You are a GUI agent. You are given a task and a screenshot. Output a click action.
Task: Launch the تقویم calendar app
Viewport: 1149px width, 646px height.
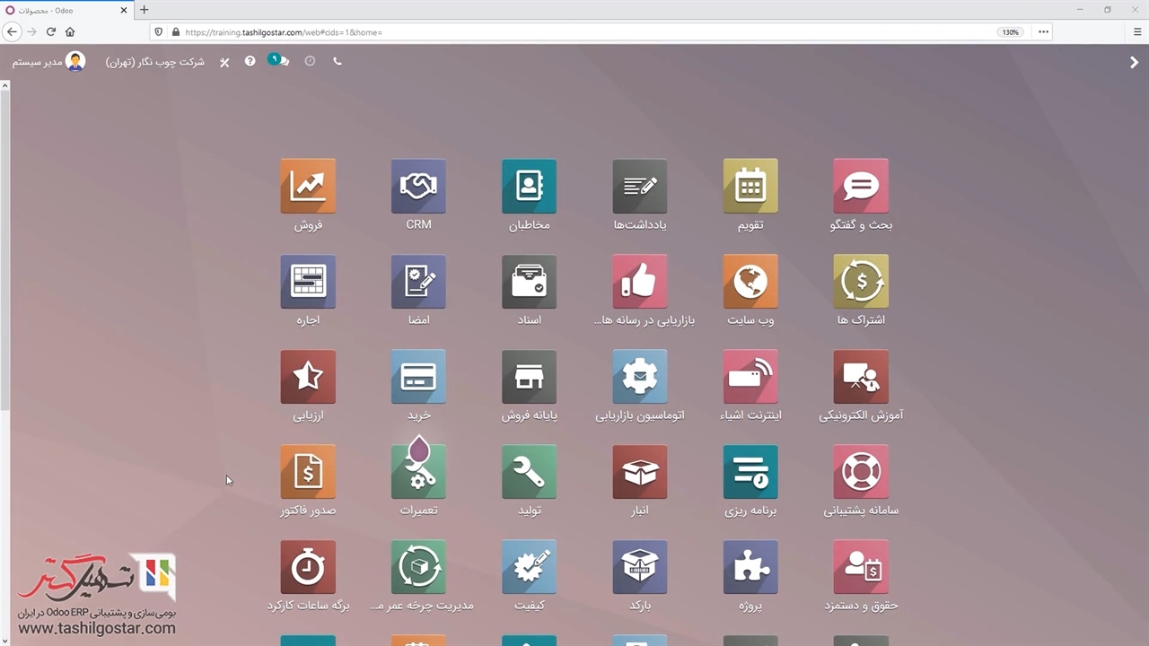(x=750, y=187)
